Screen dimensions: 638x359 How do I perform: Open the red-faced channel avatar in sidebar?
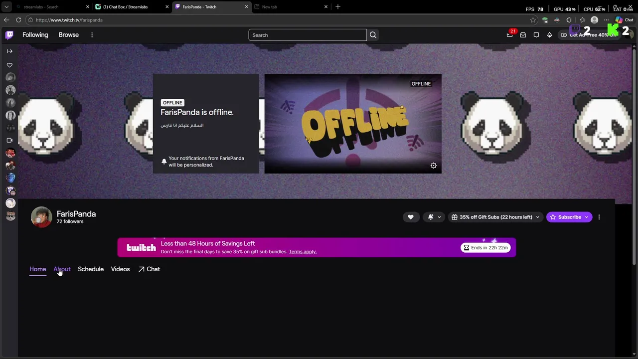pos(10,153)
